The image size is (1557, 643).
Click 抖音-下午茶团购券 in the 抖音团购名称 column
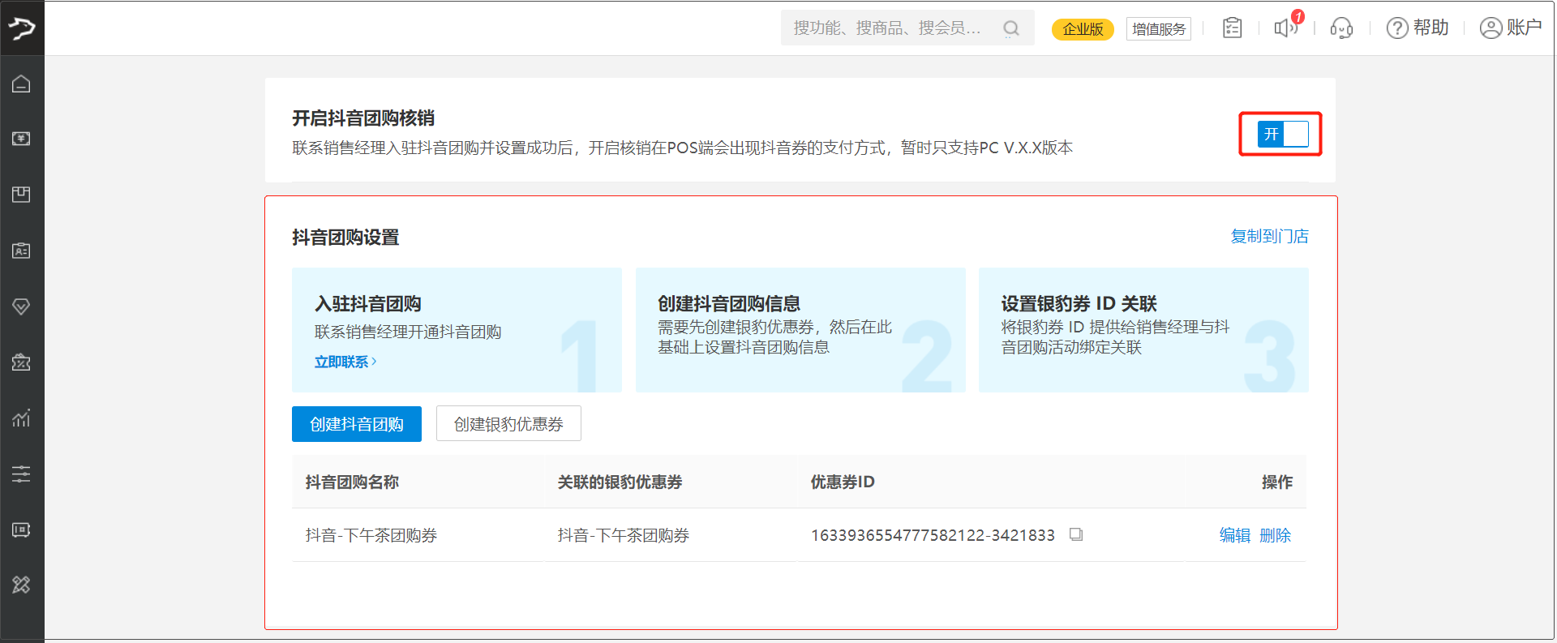click(371, 535)
